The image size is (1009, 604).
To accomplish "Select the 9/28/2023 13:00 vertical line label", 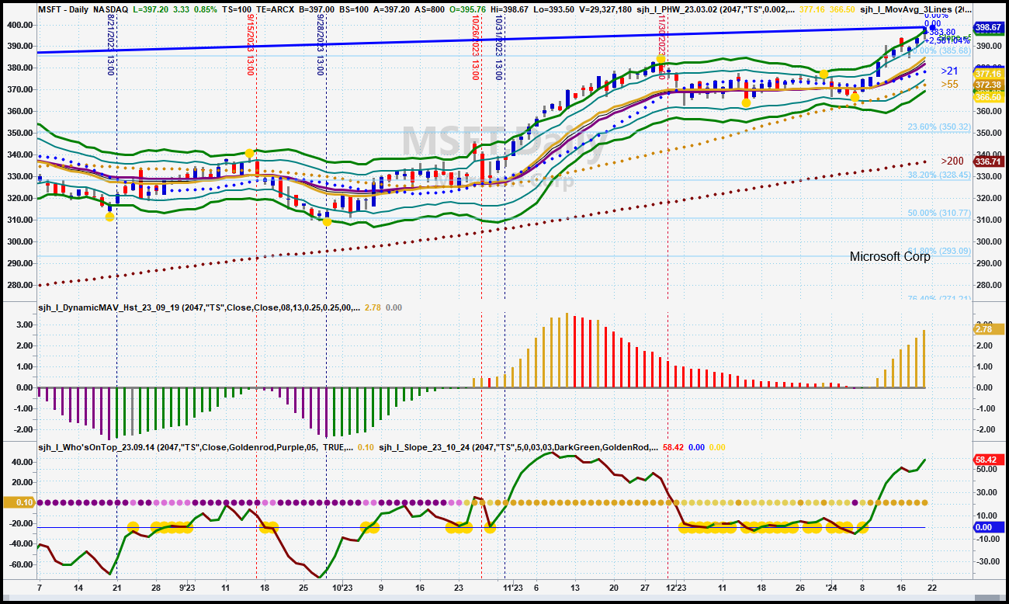I will pos(321,43).
